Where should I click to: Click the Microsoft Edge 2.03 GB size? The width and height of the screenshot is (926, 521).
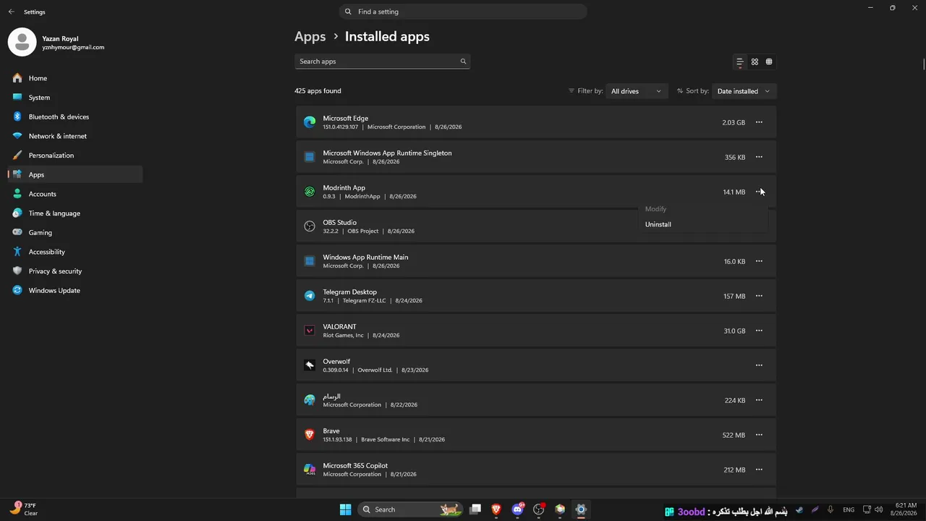pos(734,123)
